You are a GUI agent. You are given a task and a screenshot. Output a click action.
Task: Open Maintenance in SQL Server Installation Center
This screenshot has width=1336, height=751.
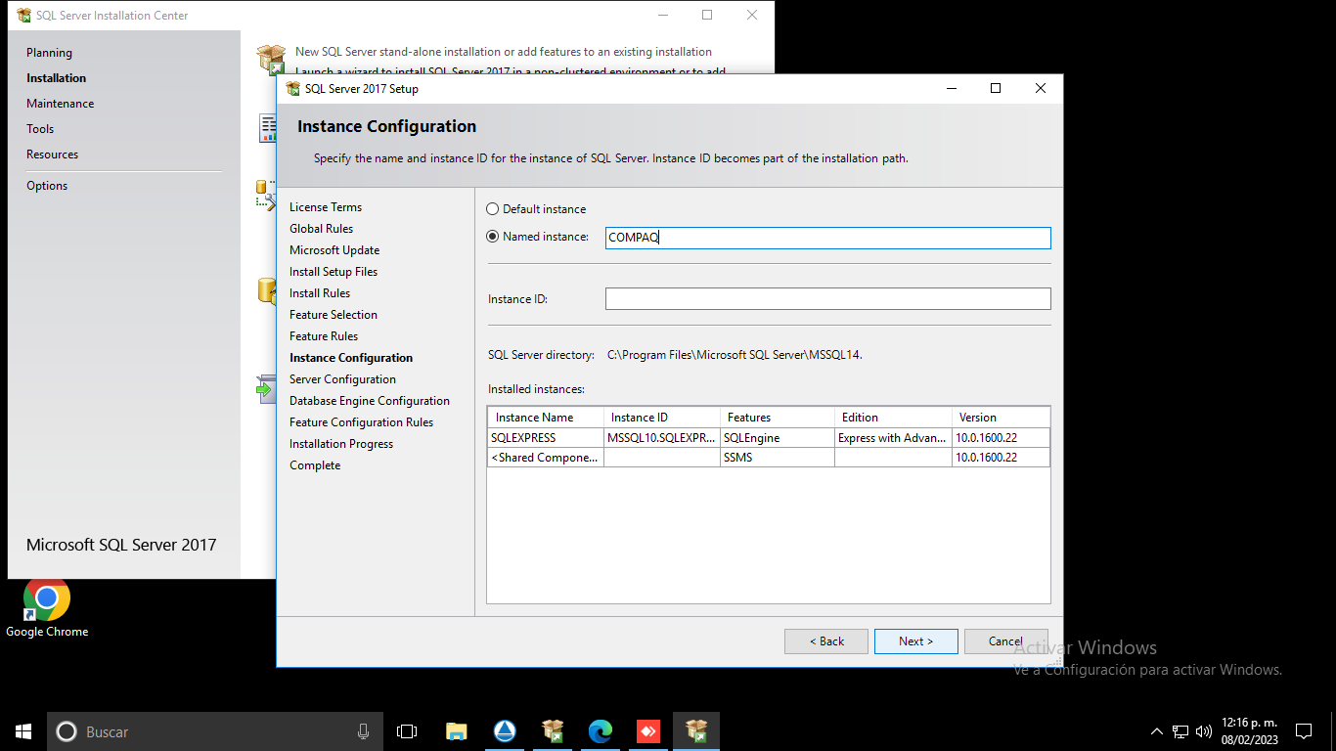[61, 104]
